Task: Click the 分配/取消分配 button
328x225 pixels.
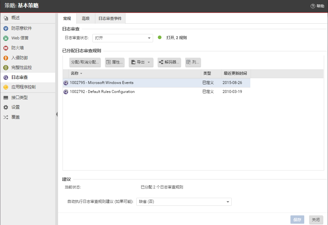Action: 85,62
